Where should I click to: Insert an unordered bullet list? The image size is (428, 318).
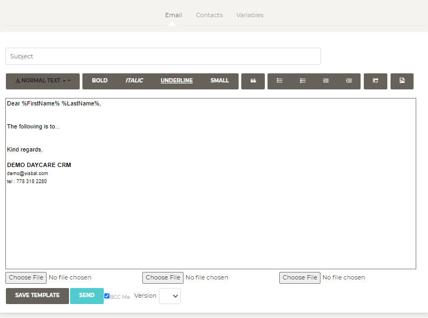click(279, 81)
